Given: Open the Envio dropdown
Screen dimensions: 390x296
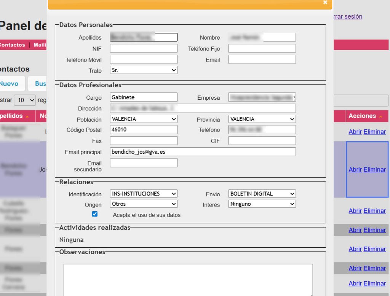Looking at the screenshot, I should coord(262,194).
